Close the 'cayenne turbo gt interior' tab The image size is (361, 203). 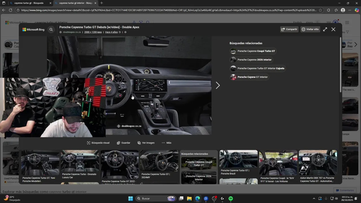tap(96, 3)
